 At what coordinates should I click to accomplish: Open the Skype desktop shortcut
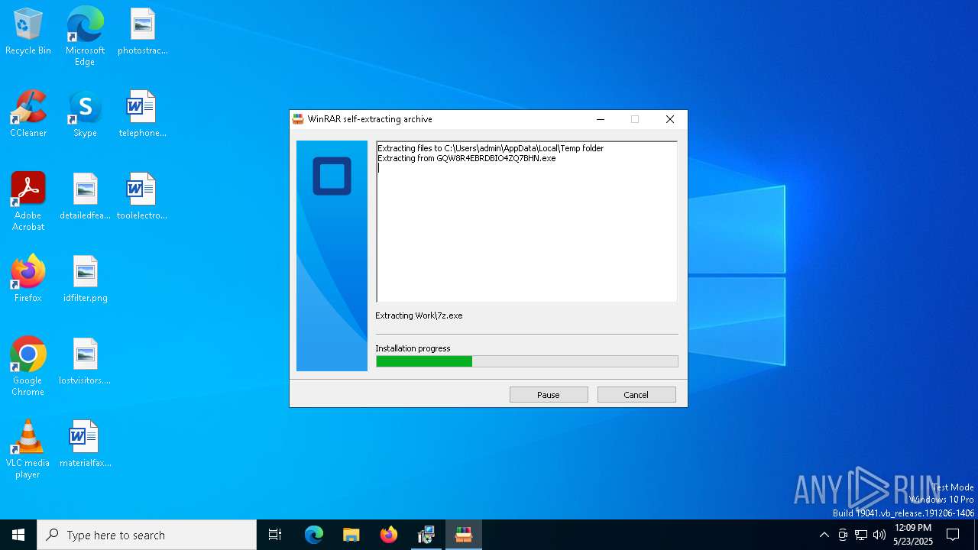(x=85, y=115)
